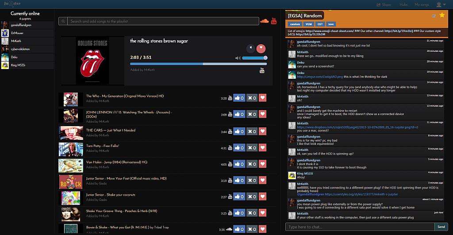Screen dimensions: 453x235
Task: Select the love tag
Action: tap(331, 24)
